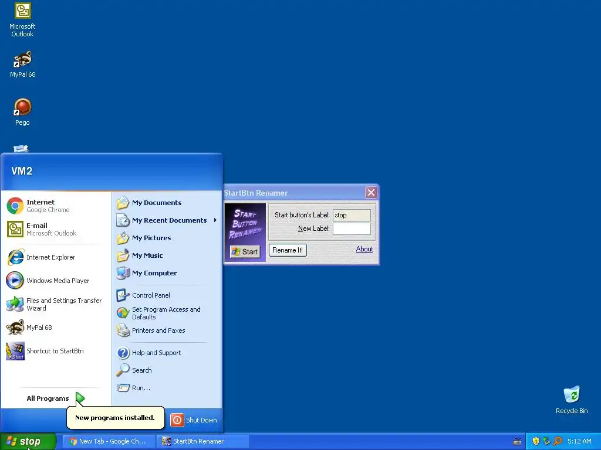The height and width of the screenshot is (450, 601).
Task: Switch to New Tab - Google Chrome taskbar item
Action: (x=109, y=441)
